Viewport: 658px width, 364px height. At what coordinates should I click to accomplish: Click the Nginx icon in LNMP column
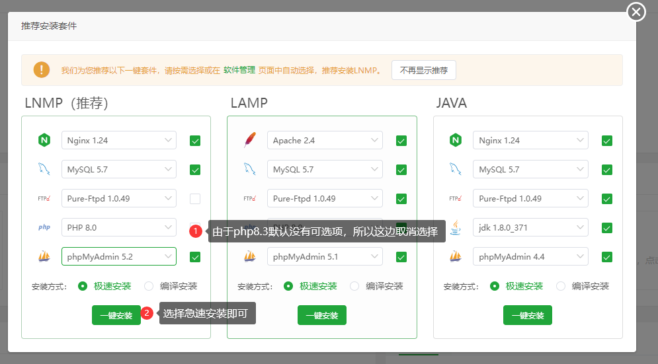pyautogui.click(x=44, y=140)
